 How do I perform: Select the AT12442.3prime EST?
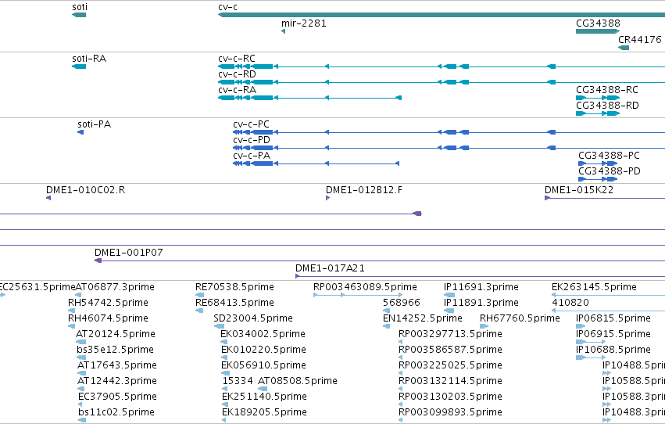pyautogui.click(x=80, y=389)
